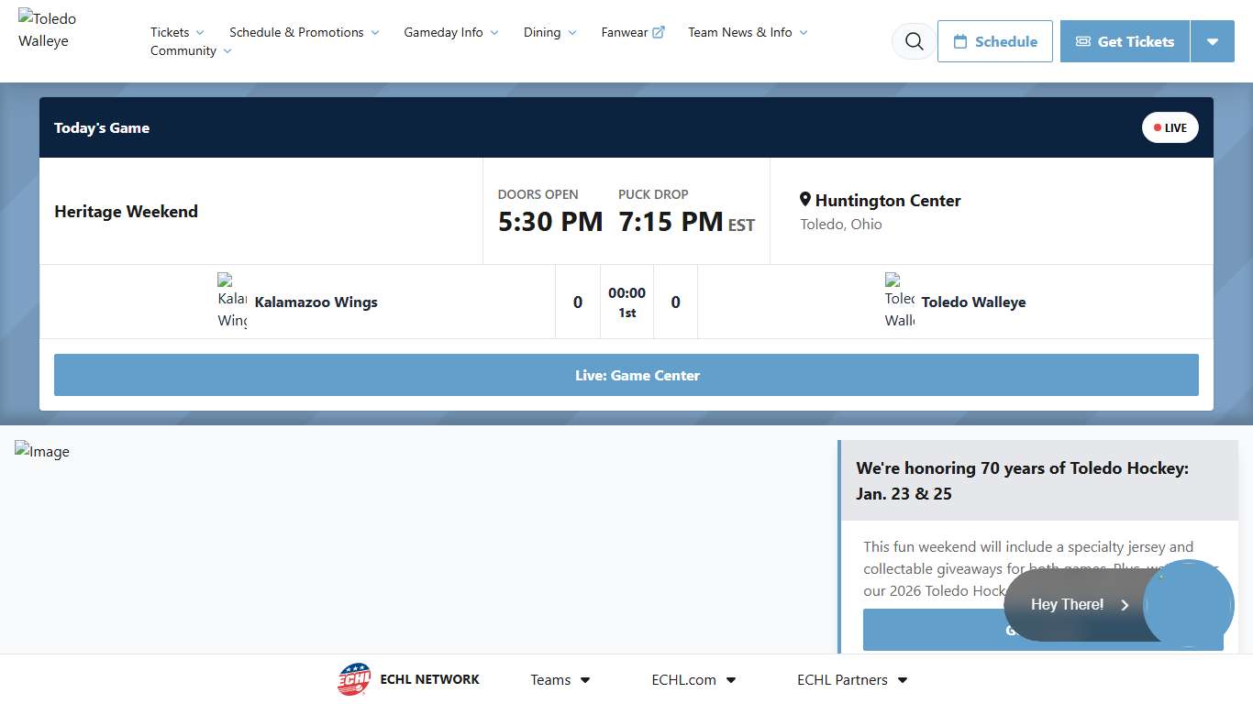The height and width of the screenshot is (704, 1253).
Task: Expand the Community menu
Action: (x=191, y=51)
